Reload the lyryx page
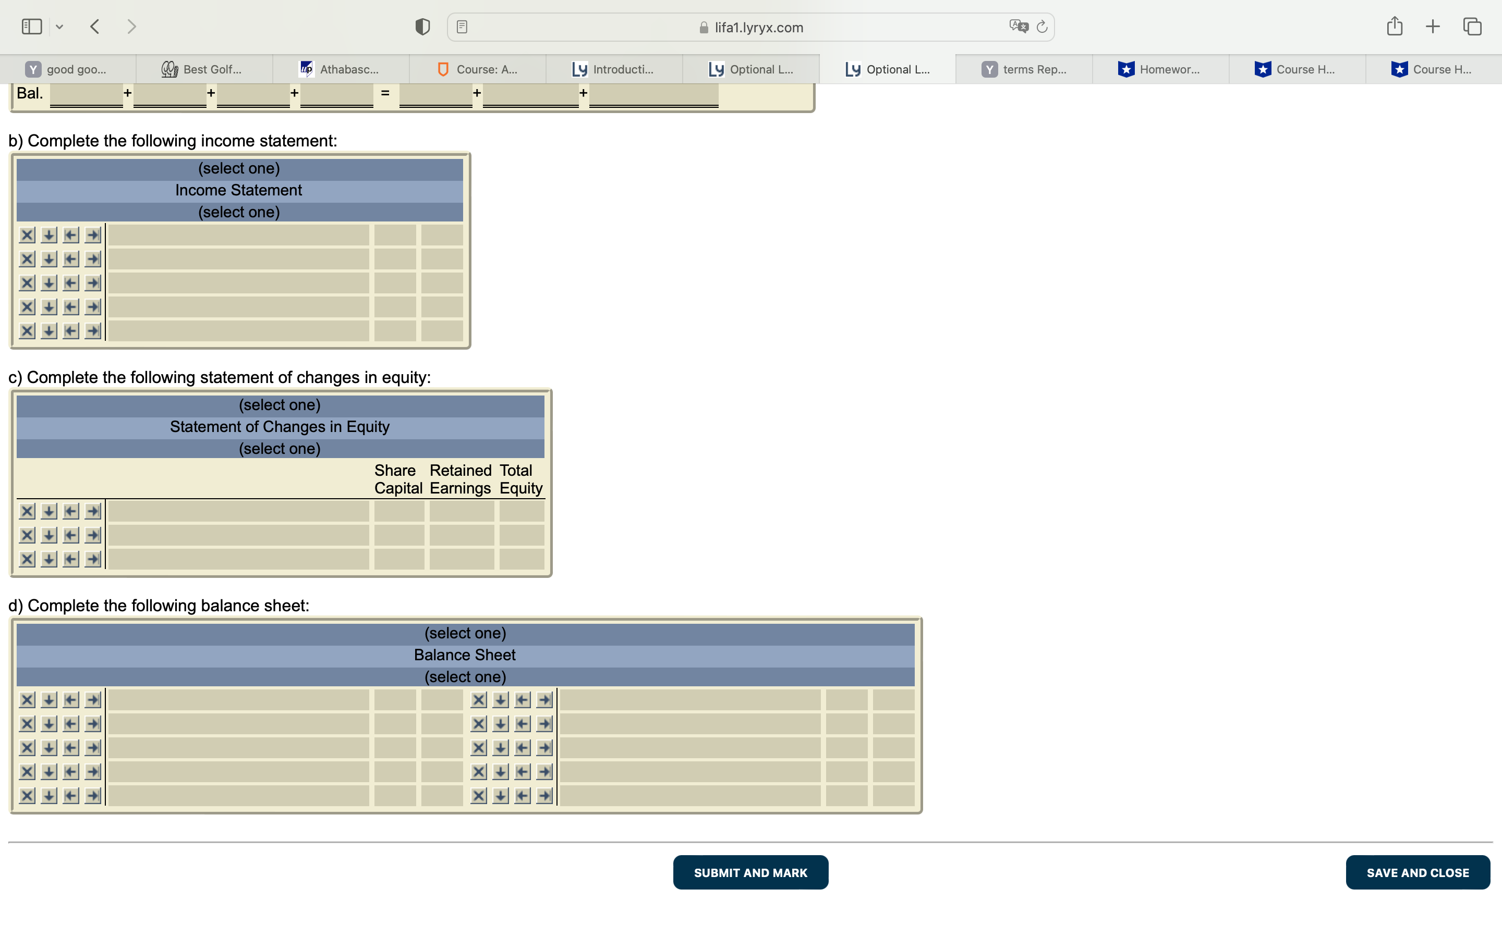This screenshot has width=1502, height=938. point(1042,27)
